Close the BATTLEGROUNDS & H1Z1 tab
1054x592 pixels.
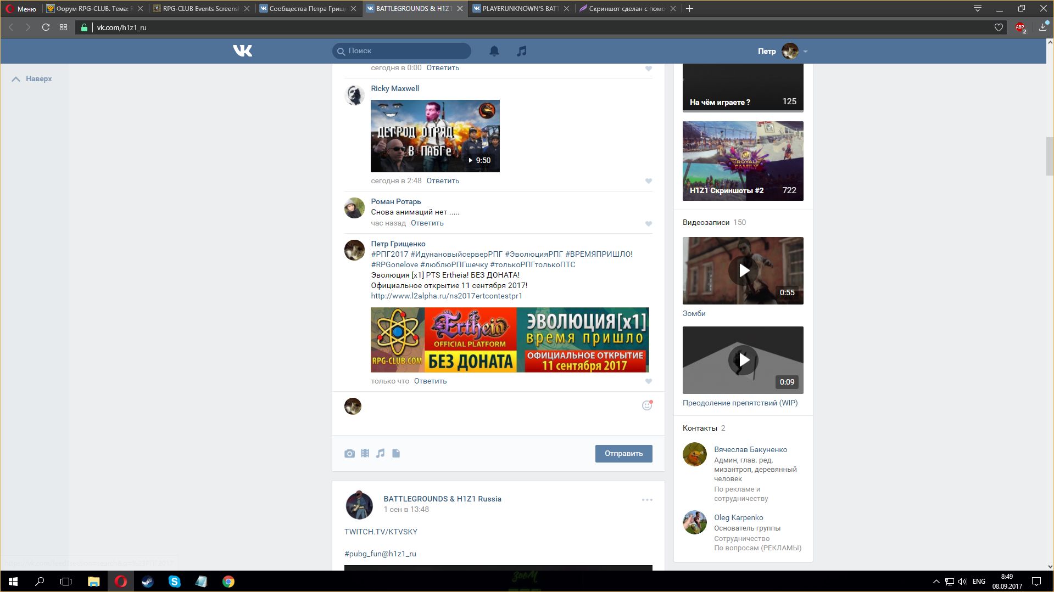pyautogui.click(x=460, y=9)
